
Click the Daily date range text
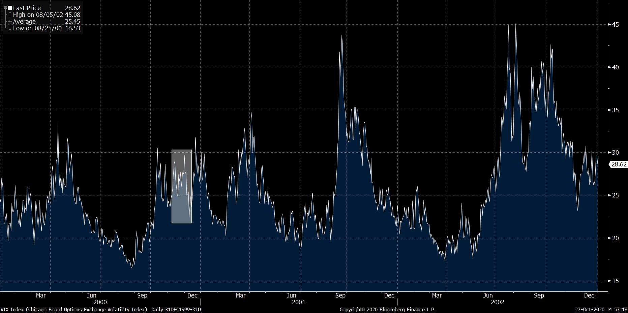tap(176, 309)
